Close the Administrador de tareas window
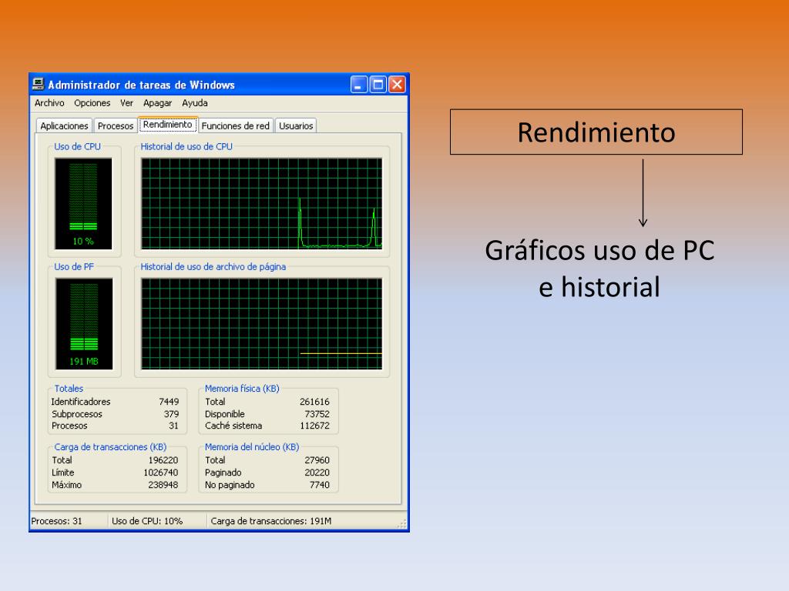The height and width of the screenshot is (591, 789). click(397, 85)
